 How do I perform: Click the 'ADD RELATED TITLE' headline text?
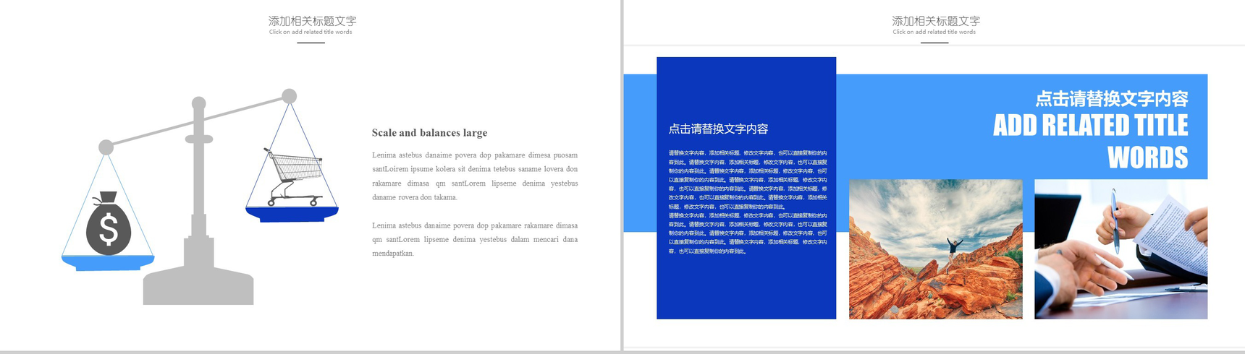coord(1090,126)
